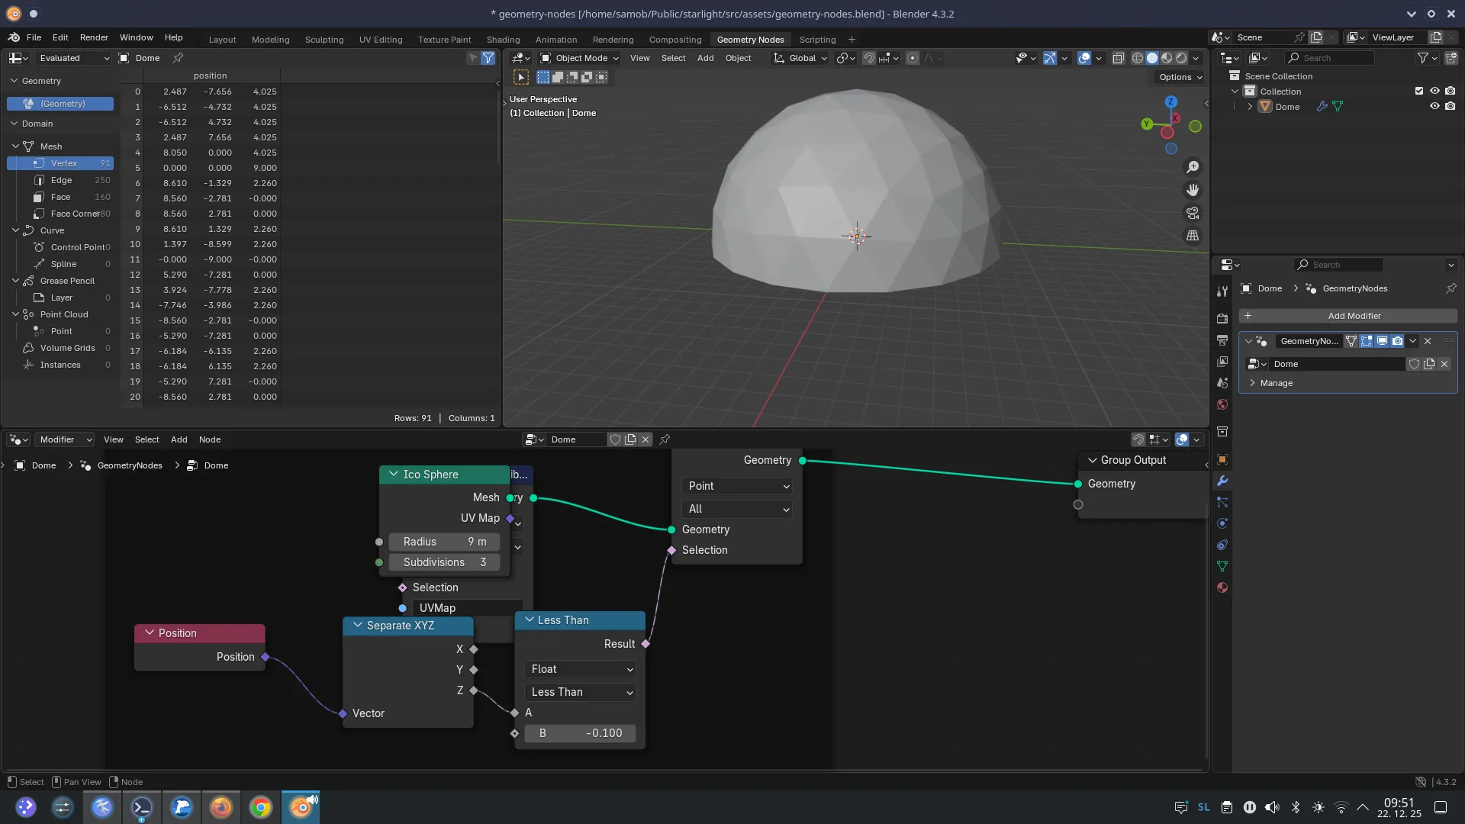Viewport: 1465px width, 824px height.
Task: Expand the Manage panel in the modifier
Action: (1273, 383)
